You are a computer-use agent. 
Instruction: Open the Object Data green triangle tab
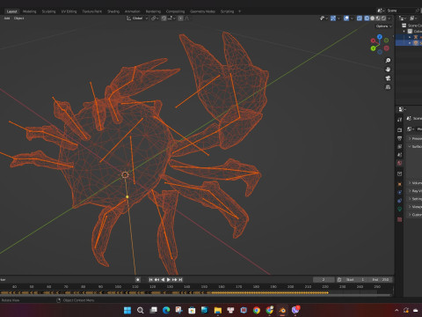click(399, 209)
